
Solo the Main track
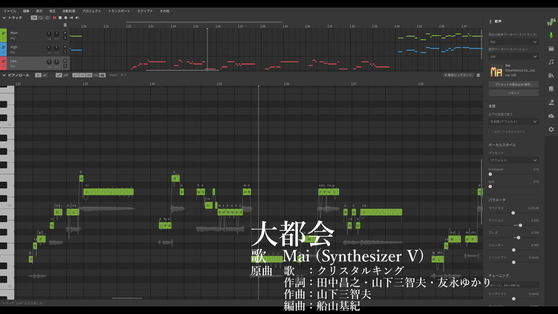65,38
